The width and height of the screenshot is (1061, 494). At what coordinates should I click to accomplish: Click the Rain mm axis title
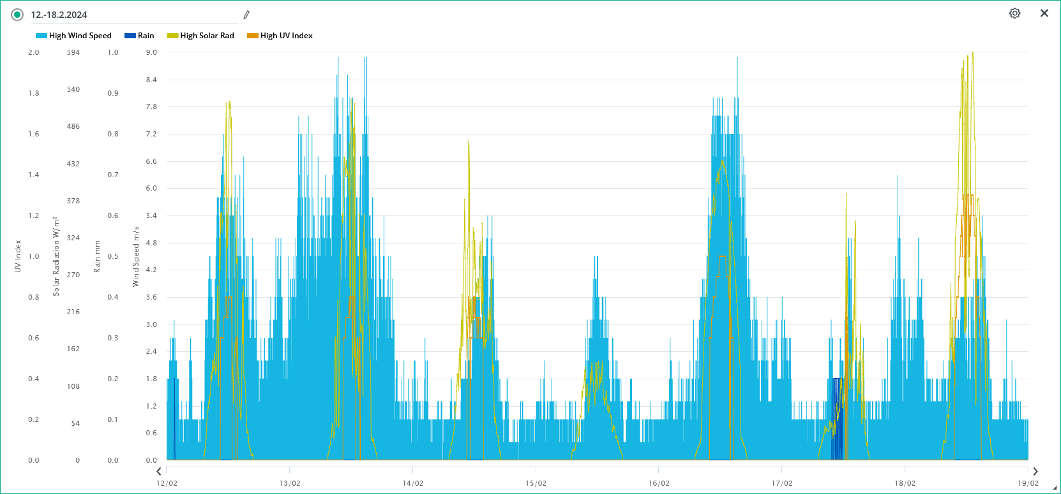click(97, 256)
